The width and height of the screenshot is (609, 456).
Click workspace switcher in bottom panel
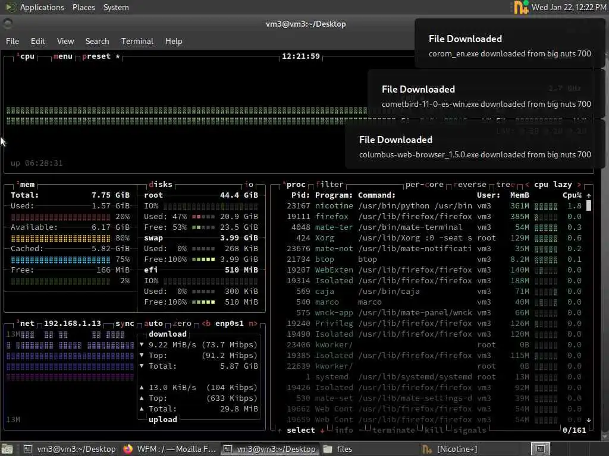click(540, 449)
